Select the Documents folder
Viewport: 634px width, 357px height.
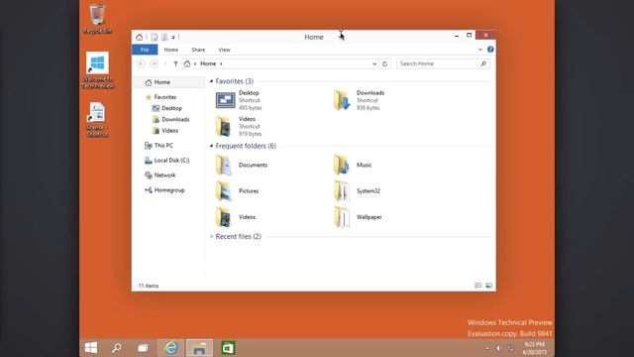pyautogui.click(x=242, y=166)
